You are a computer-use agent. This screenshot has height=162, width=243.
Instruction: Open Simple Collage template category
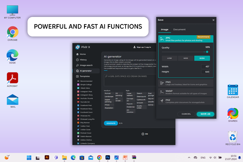tap(85, 85)
